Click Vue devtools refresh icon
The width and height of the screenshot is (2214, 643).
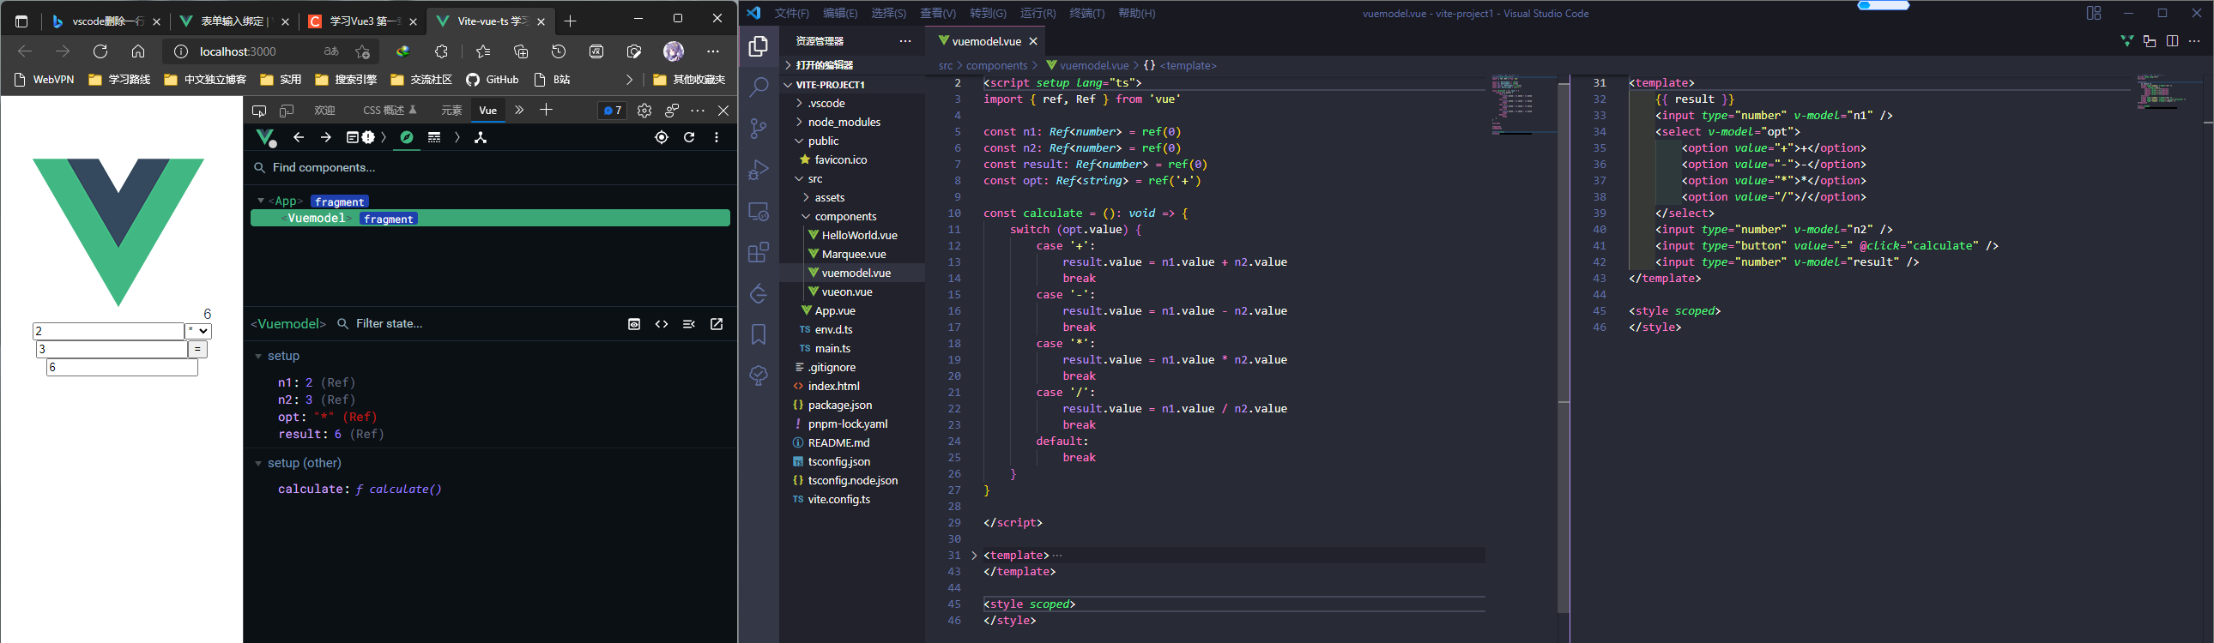click(689, 137)
